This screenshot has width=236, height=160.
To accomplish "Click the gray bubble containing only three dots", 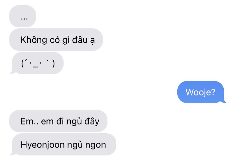I will [23, 16].
